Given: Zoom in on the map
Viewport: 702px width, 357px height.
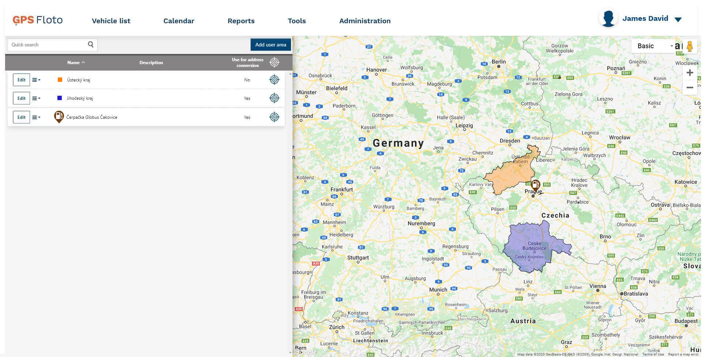Looking at the screenshot, I should coord(690,73).
